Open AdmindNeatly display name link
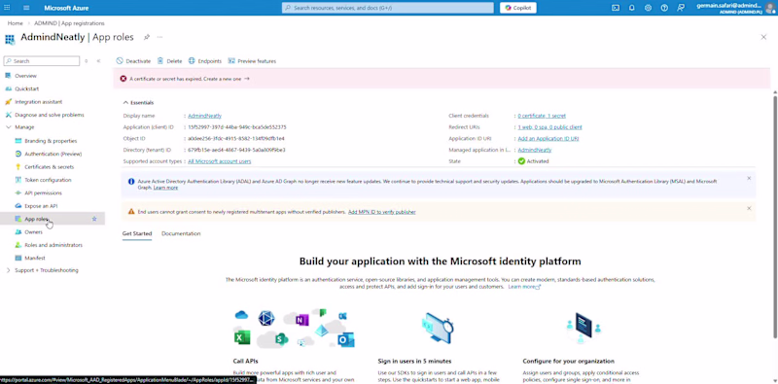 pos(204,116)
